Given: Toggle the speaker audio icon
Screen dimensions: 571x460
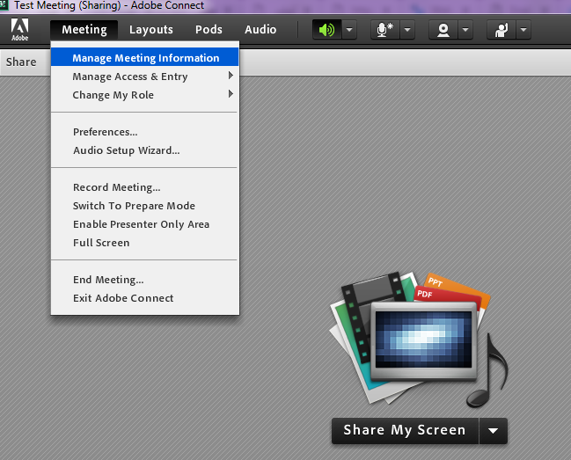Looking at the screenshot, I should [x=326, y=30].
